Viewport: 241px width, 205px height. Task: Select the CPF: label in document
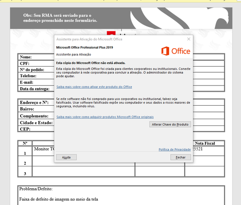25,63
